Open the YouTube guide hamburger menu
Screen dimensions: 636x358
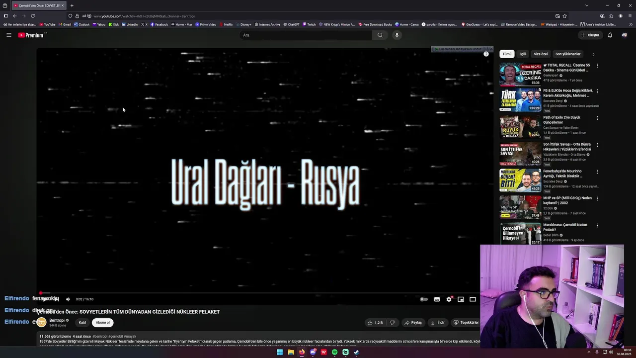click(8, 35)
